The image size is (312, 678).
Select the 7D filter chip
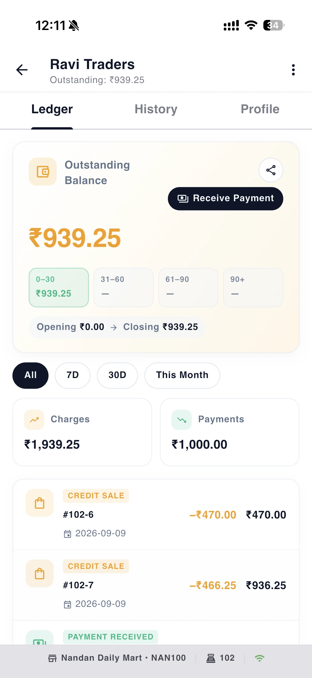pyautogui.click(x=73, y=375)
